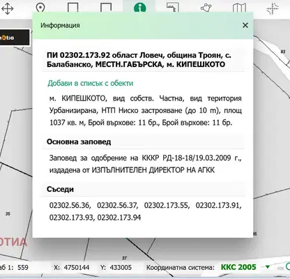Open the ККС 2005 coordinate system dropdown
This screenshot has width=290, height=279.
tap(268, 267)
